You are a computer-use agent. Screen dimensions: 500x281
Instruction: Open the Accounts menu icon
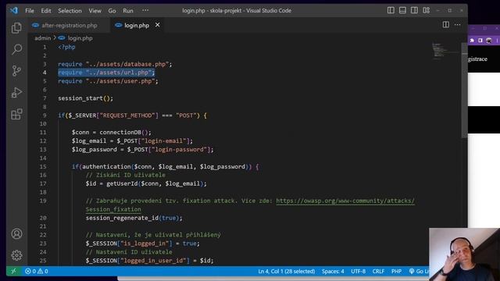click(x=16, y=234)
